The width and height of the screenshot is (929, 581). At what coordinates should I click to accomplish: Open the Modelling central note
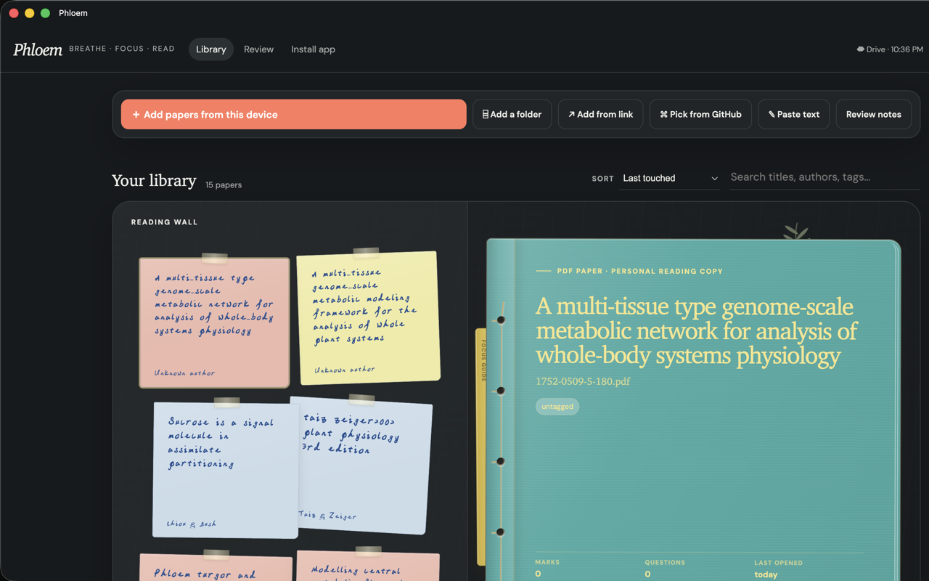point(368,566)
